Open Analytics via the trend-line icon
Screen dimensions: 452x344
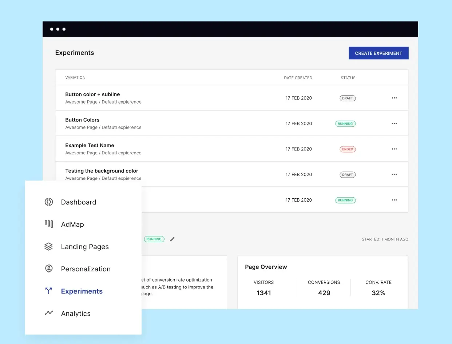[x=48, y=313]
